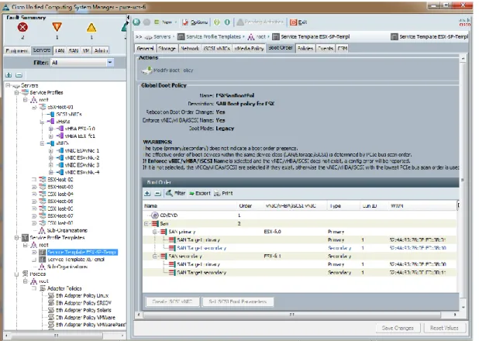Click the major faults orange triangle icon
479x341 pixels.
[57, 27]
